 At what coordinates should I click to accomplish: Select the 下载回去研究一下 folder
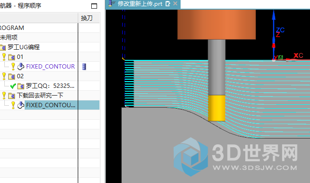(x=40, y=96)
